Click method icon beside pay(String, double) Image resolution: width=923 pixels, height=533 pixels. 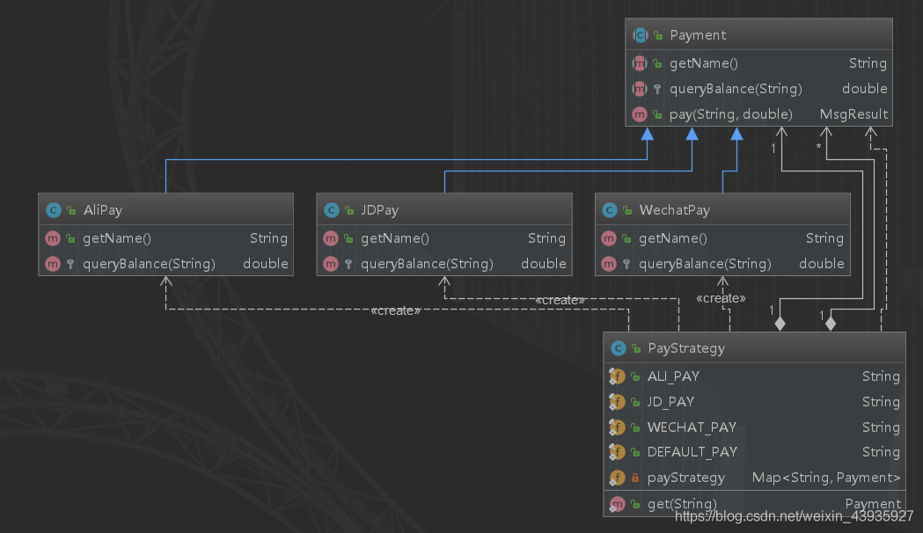(x=640, y=114)
